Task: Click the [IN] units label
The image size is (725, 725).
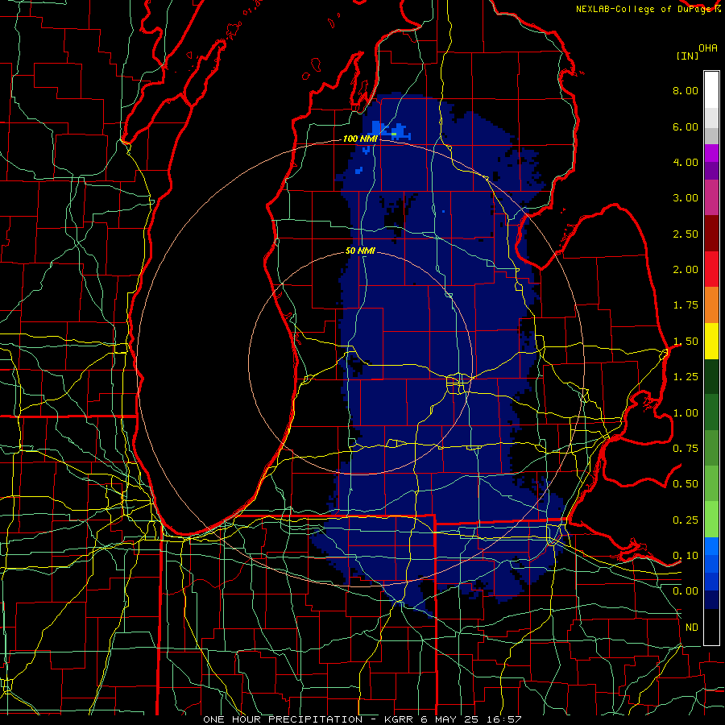Action: [687, 56]
